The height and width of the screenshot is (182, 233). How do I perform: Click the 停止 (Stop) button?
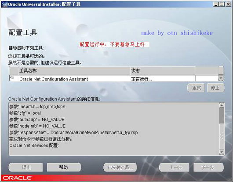point(216,87)
